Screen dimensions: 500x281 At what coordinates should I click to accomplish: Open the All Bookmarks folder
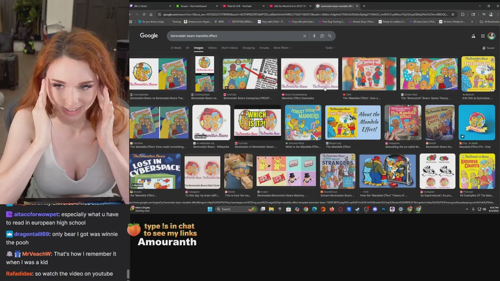click(x=489, y=22)
